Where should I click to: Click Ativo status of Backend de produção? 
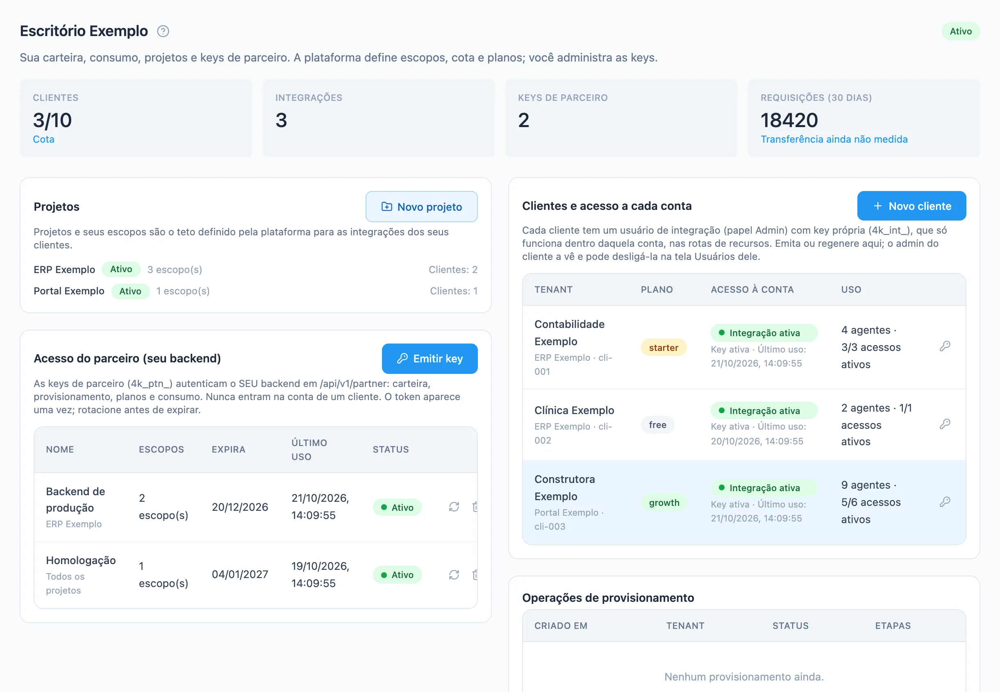(397, 507)
